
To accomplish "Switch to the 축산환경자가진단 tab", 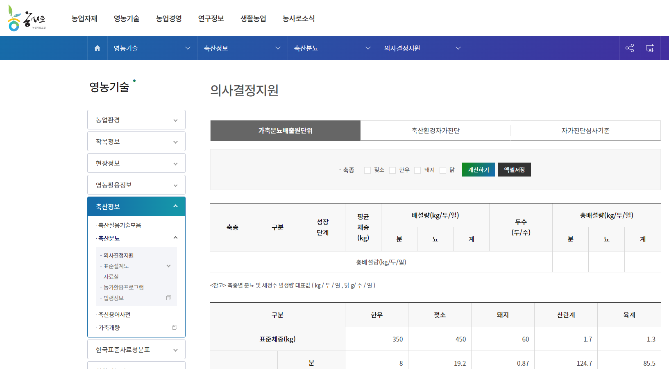I will [x=435, y=131].
